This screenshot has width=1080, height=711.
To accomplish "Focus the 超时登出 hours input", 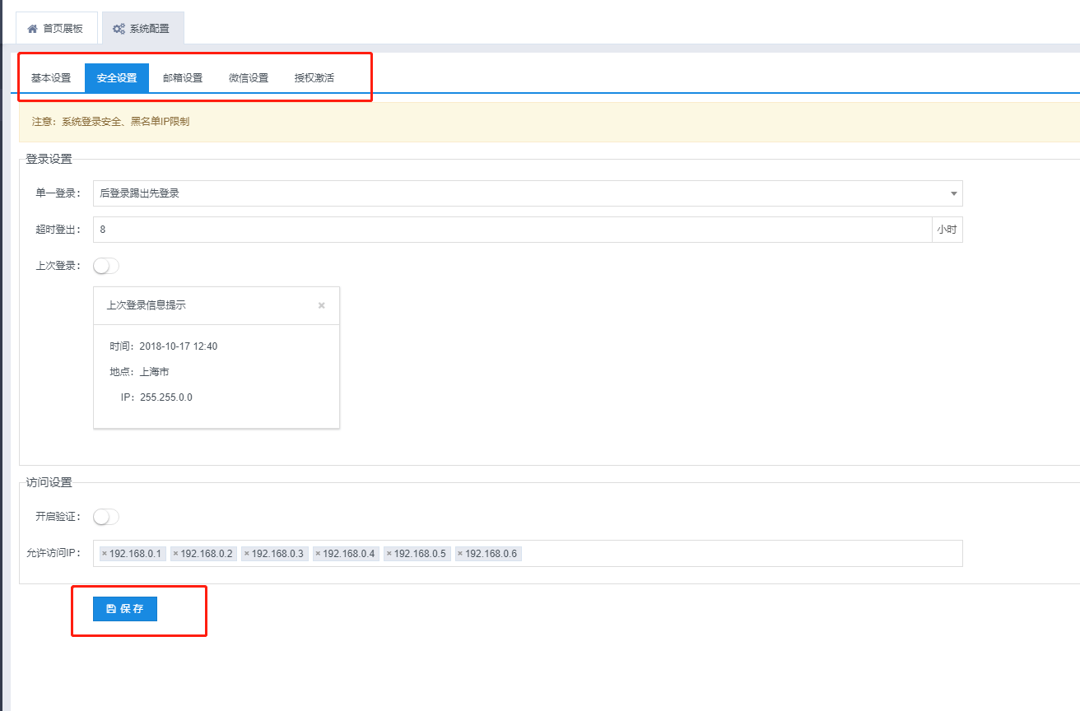I will tap(512, 230).
